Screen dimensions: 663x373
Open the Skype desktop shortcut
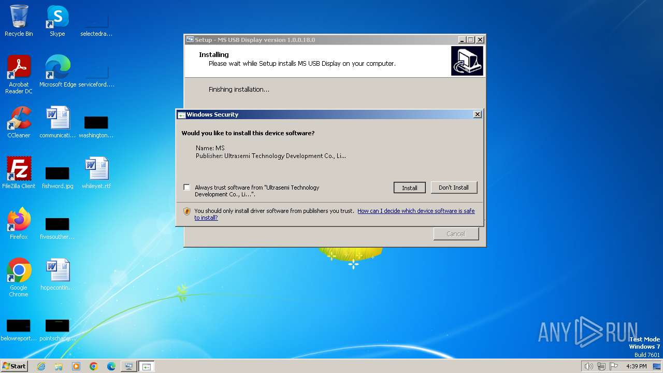(x=57, y=21)
